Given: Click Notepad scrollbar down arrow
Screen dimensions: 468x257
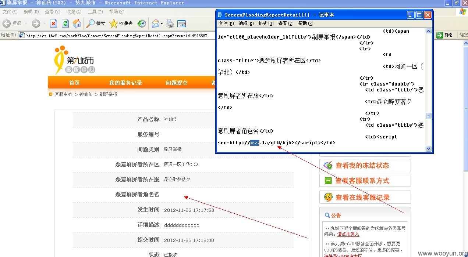Looking at the screenshot, I should pos(428,148).
